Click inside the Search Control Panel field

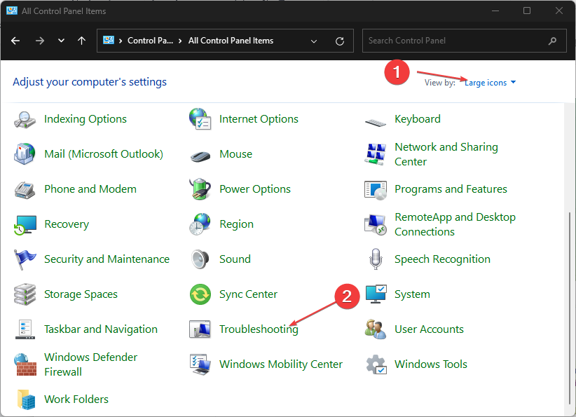pyautogui.click(x=455, y=41)
